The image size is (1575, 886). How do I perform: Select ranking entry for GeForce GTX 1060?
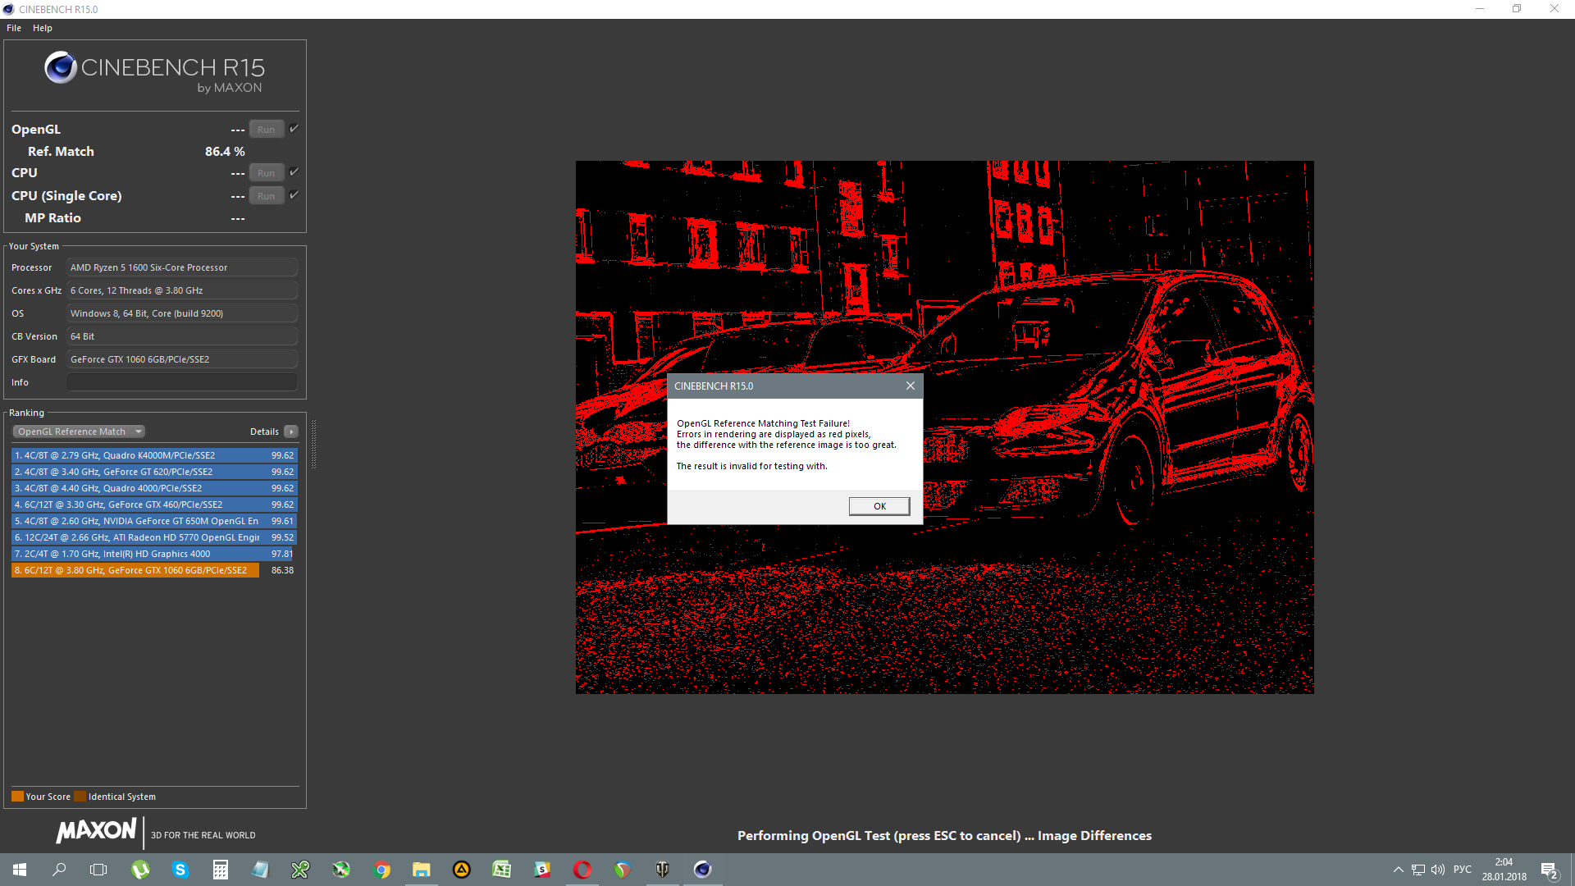pyautogui.click(x=135, y=570)
